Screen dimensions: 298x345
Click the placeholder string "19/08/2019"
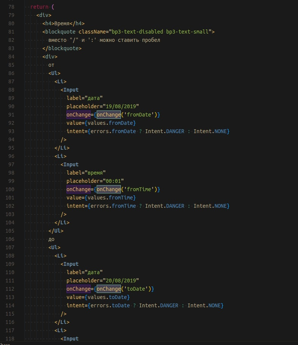point(121,106)
